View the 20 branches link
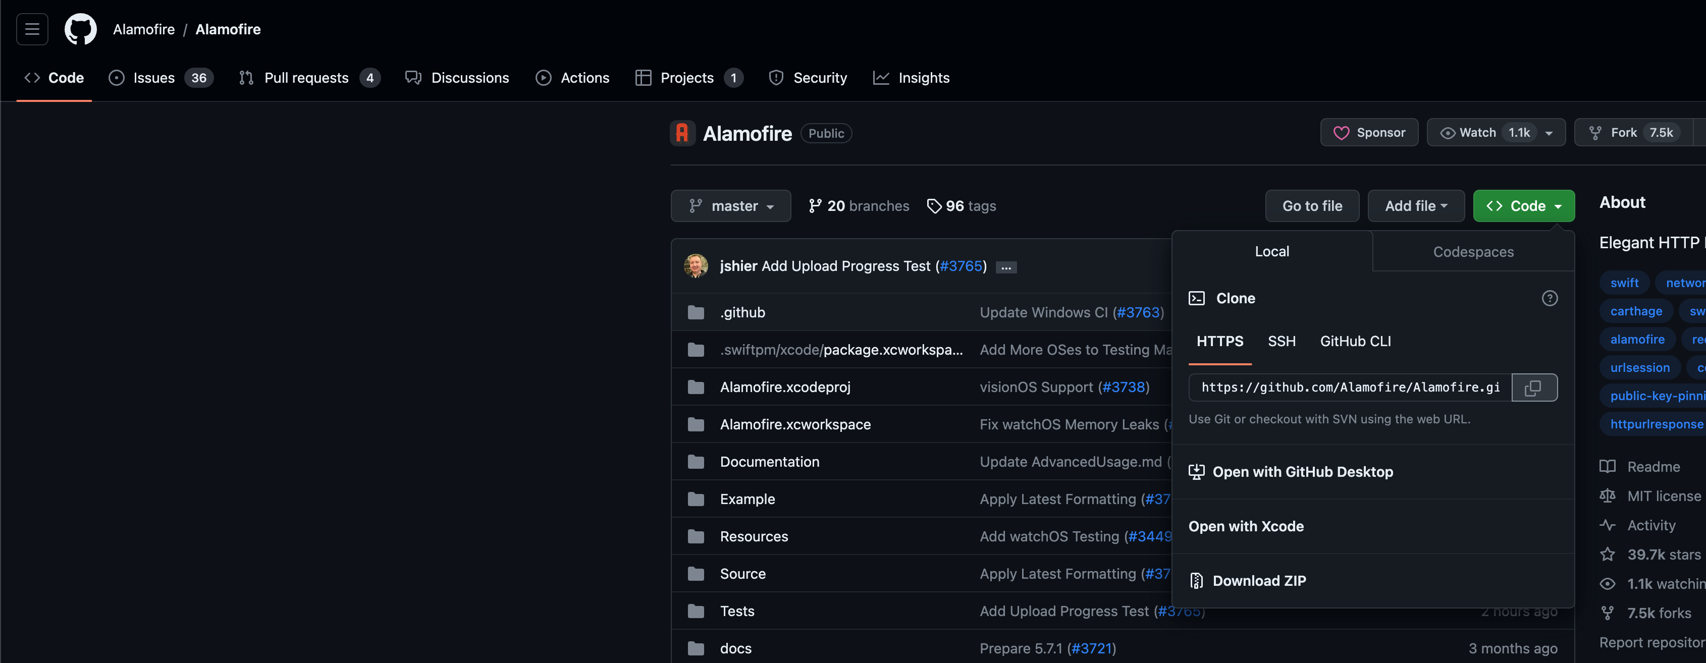This screenshot has width=1706, height=663. pyautogui.click(x=859, y=206)
